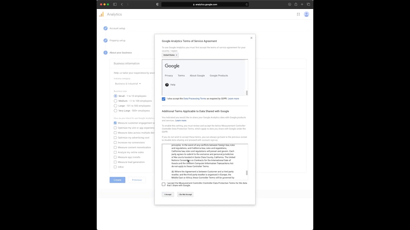
Task: Click the upper terms frame scrollbar thumb
Action: pyautogui.click(x=247, y=93)
